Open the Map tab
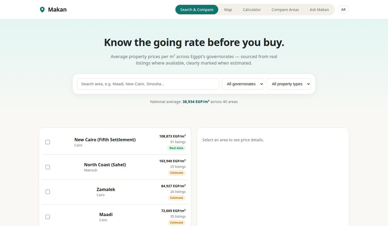The image size is (388, 226). (x=228, y=10)
